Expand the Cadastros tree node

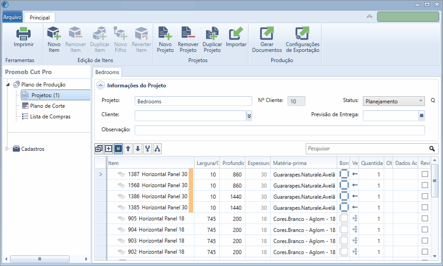click(x=8, y=149)
